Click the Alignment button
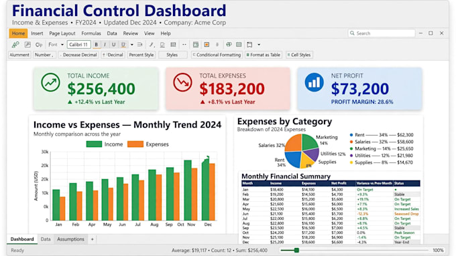 pyautogui.click(x=19, y=55)
